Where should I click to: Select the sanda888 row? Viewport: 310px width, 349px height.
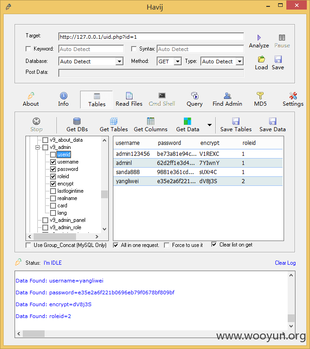(198, 172)
